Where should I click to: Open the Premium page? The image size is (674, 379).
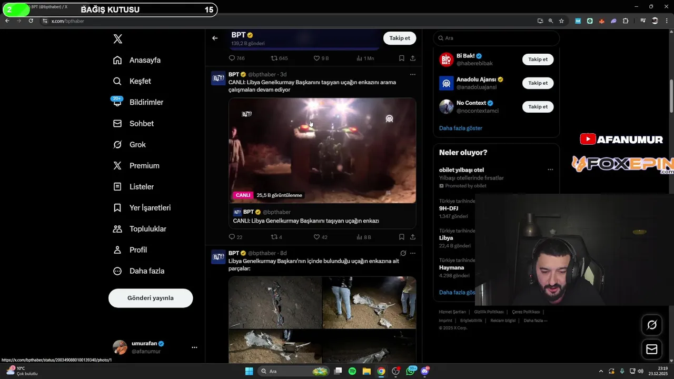(x=136, y=165)
